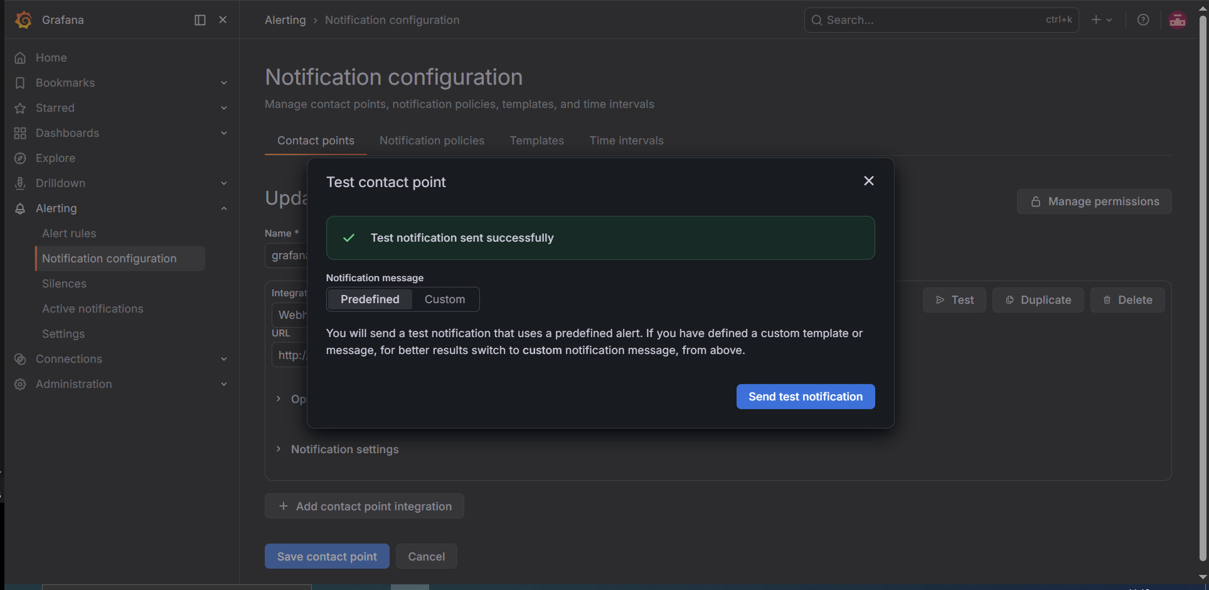The image size is (1209, 590).
Task: Expand the Drilldown section chevron
Action: [224, 183]
